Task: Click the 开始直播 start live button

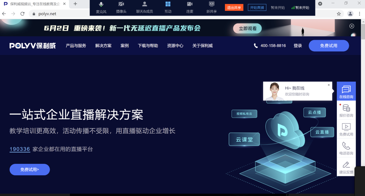Action: click(257, 8)
